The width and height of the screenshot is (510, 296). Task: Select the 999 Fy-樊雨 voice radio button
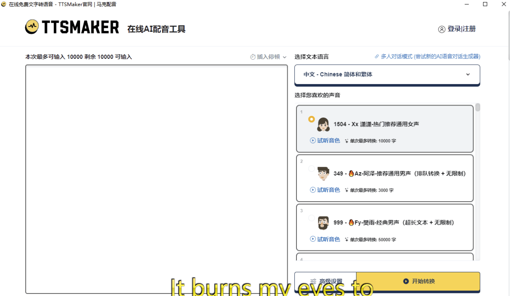pos(311,217)
